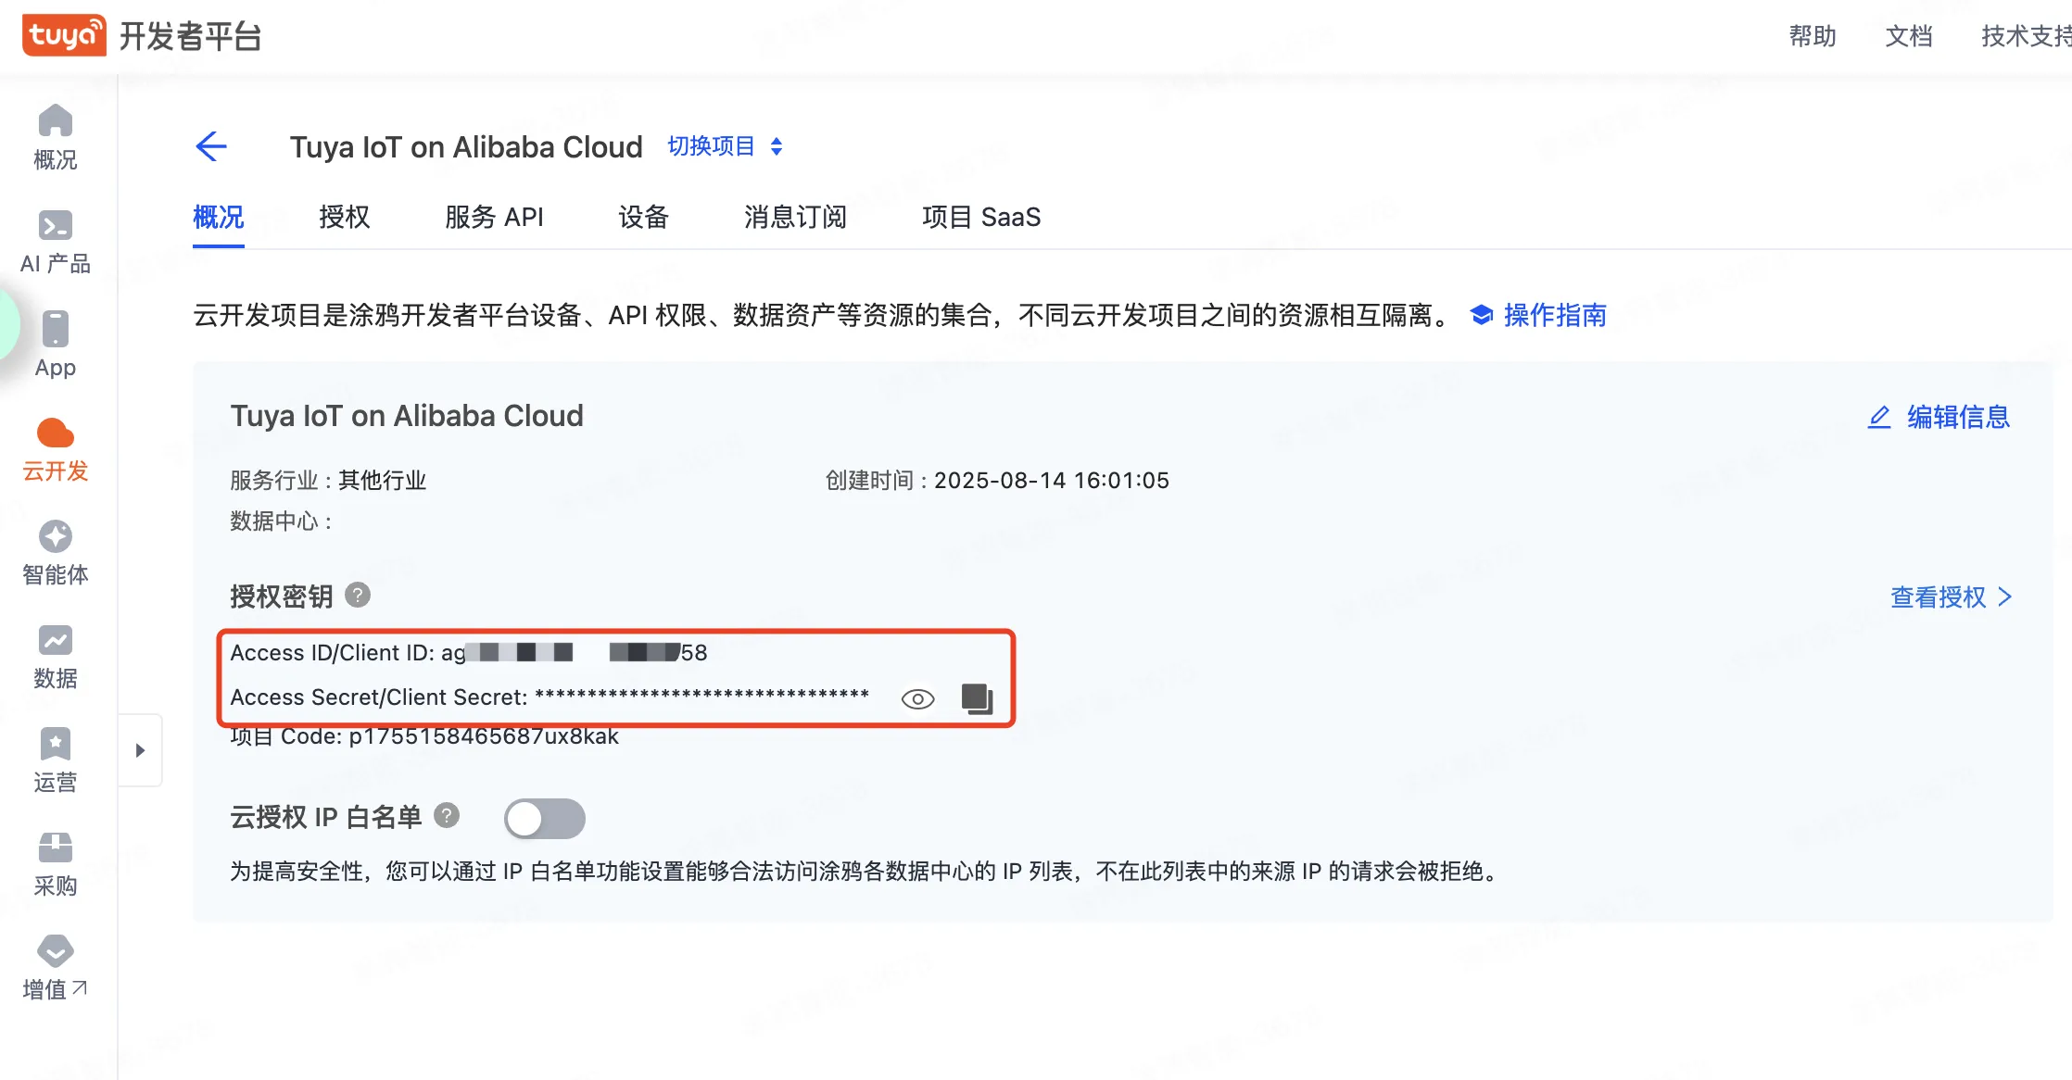The image size is (2072, 1080).
Task: Reveal Client Secret with the eye icon
Action: [917, 699]
